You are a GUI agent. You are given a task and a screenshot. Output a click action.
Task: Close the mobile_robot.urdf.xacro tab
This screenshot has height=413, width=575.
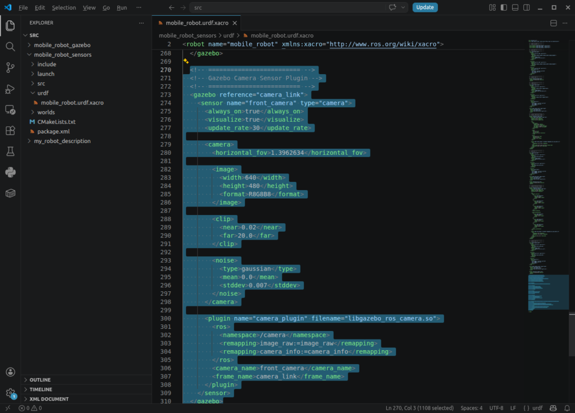235,23
